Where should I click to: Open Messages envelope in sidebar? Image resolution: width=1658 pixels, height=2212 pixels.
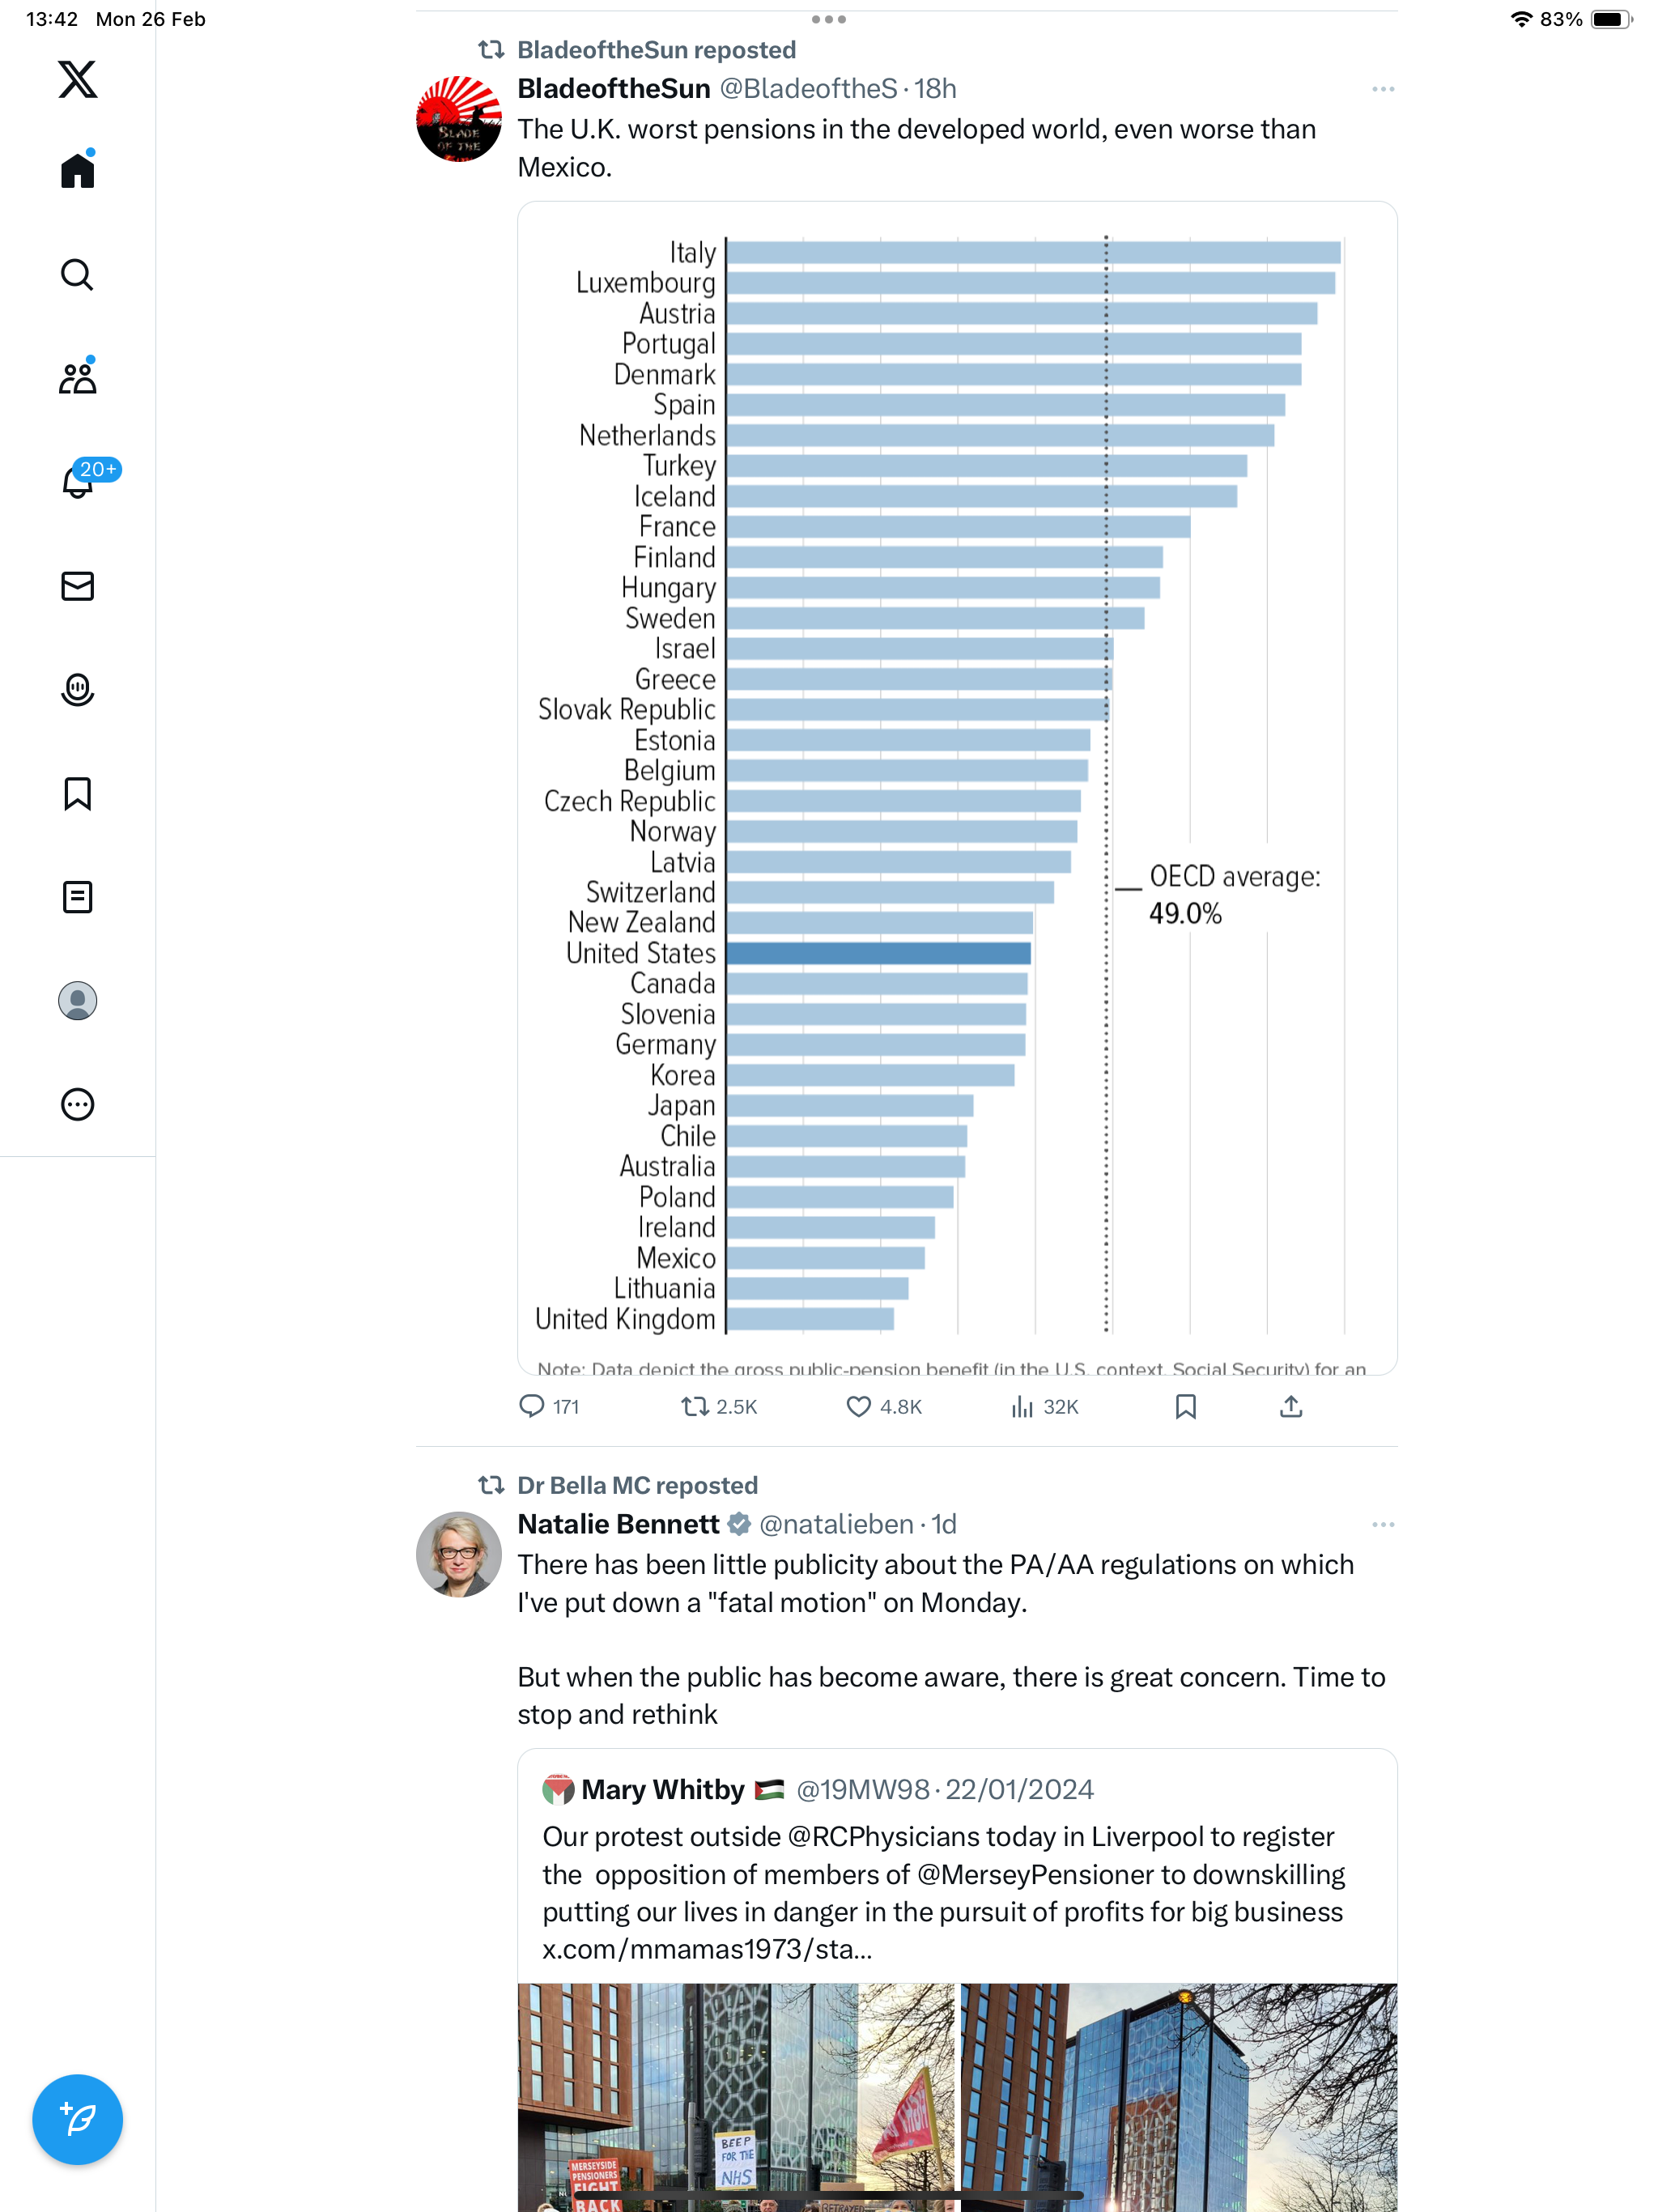click(77, 586)
